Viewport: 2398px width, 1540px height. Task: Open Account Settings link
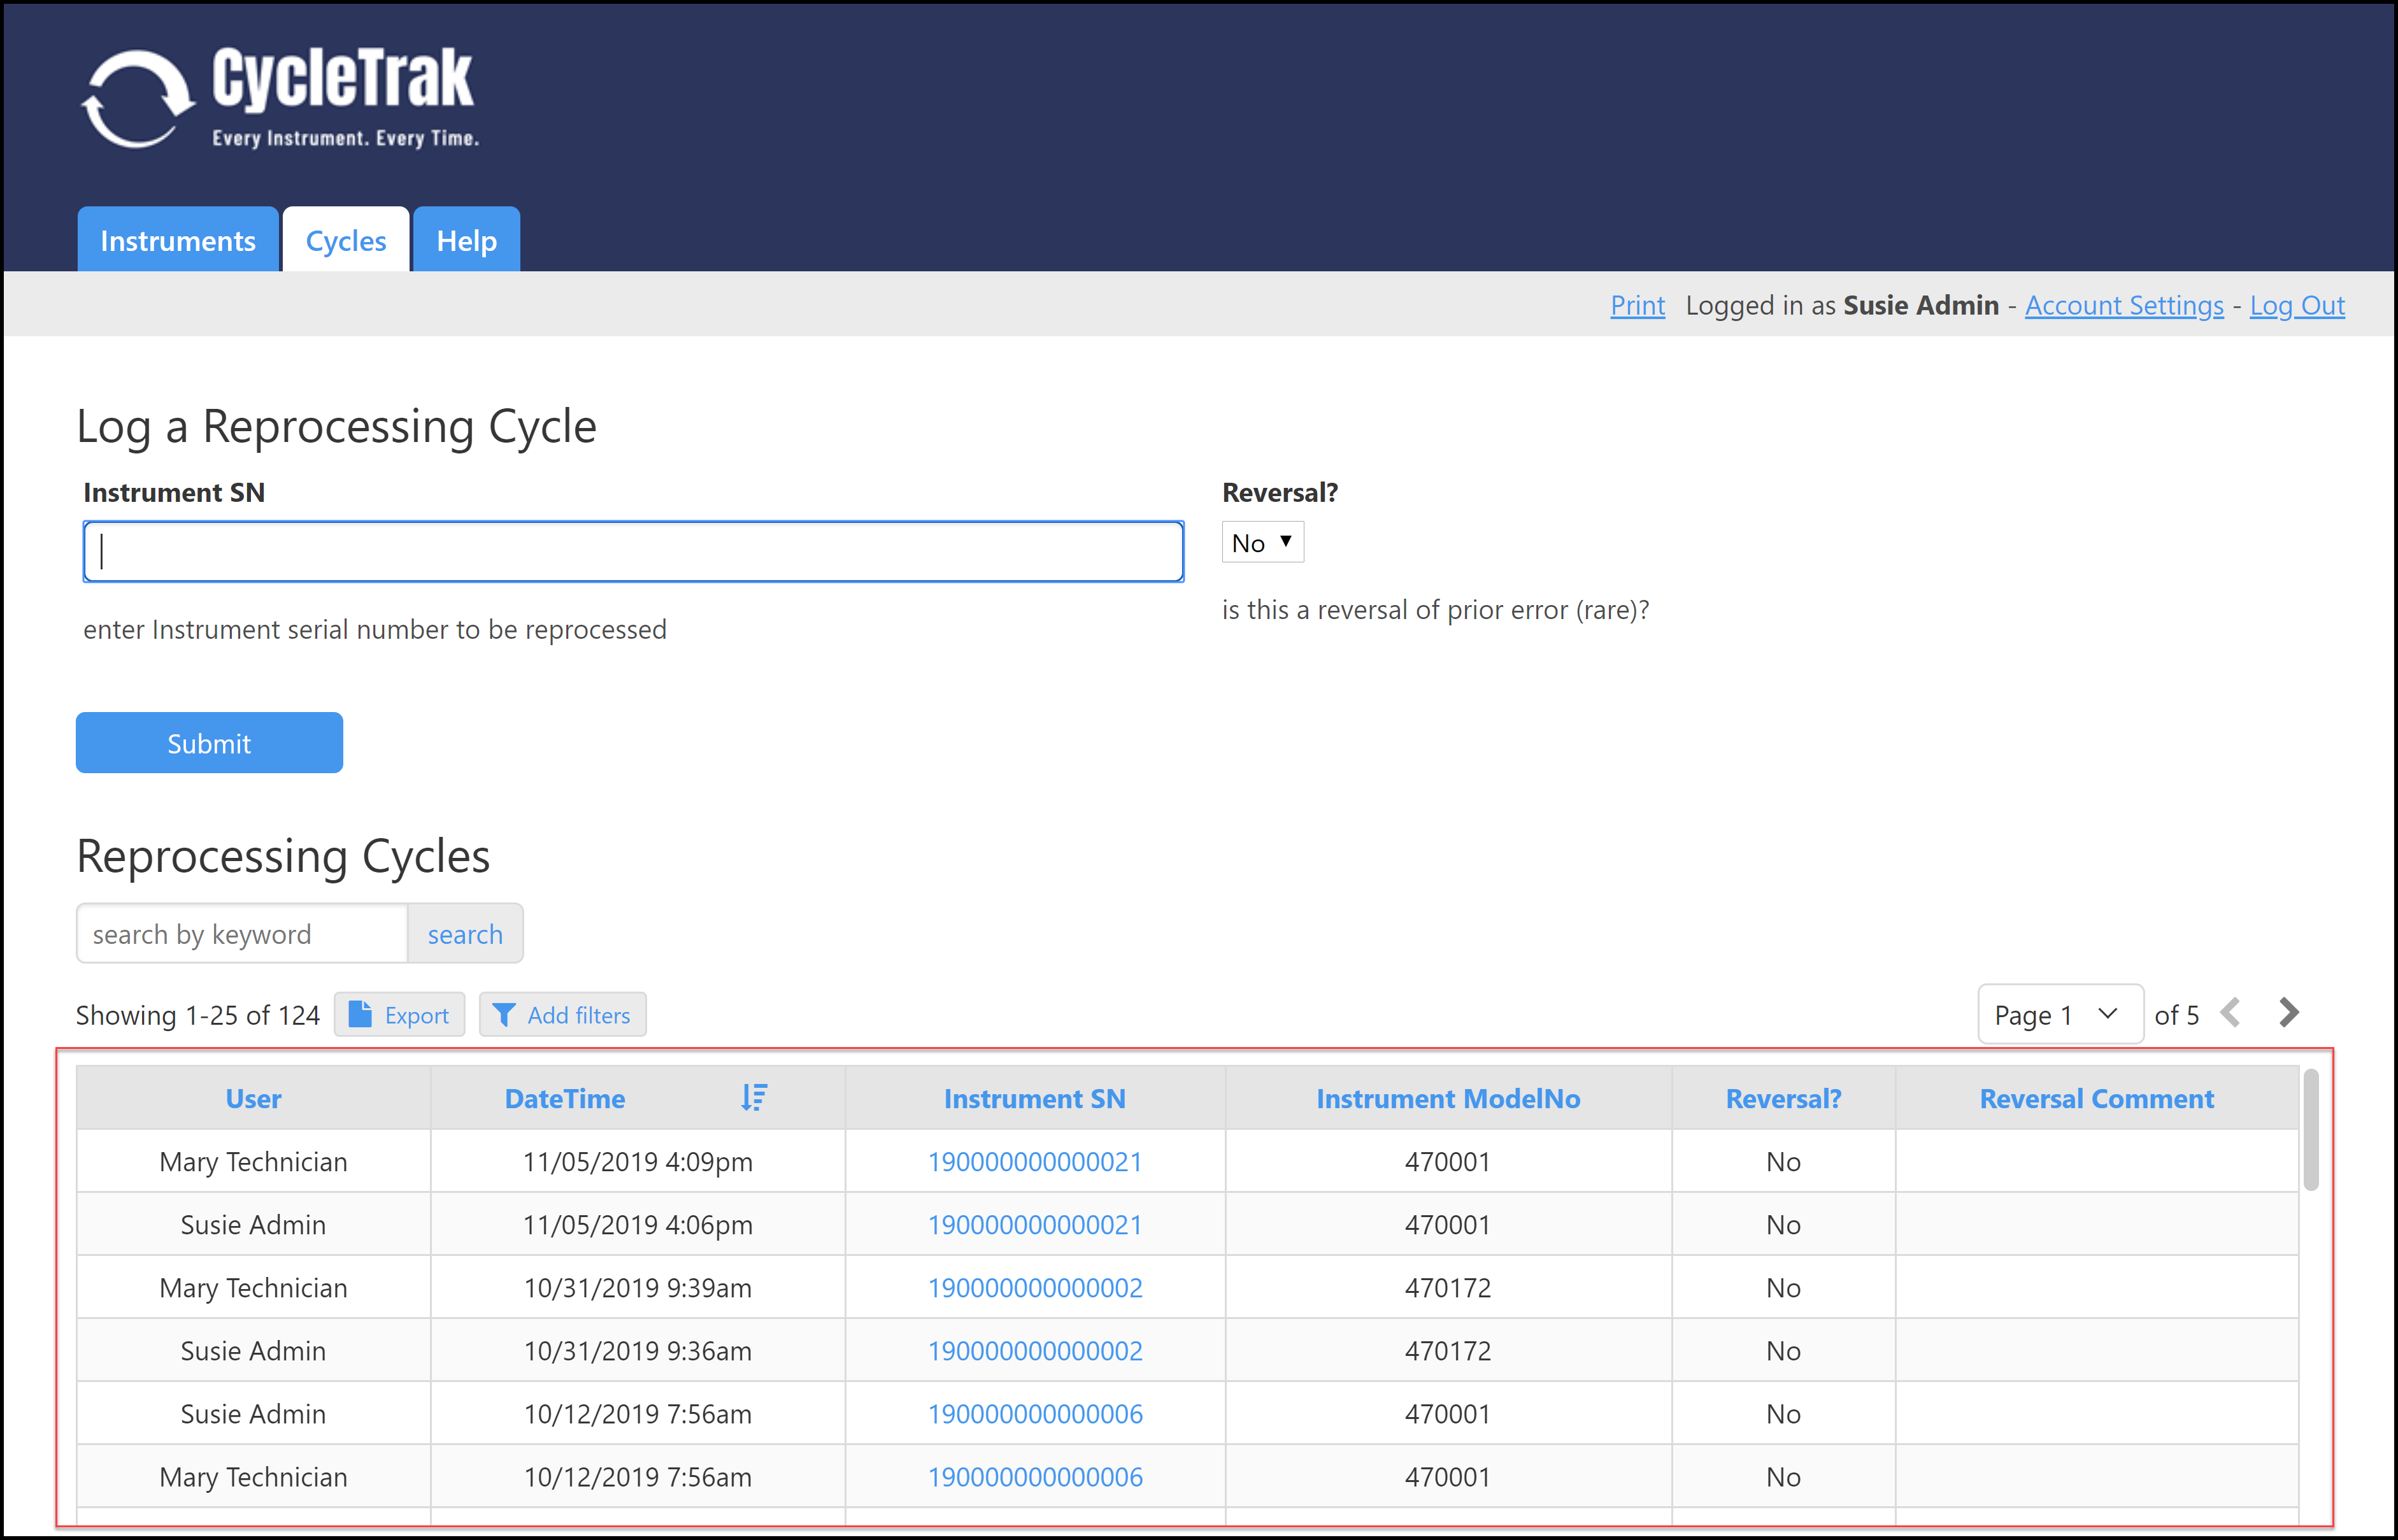pyautogui.click(x=2124, y=305)
